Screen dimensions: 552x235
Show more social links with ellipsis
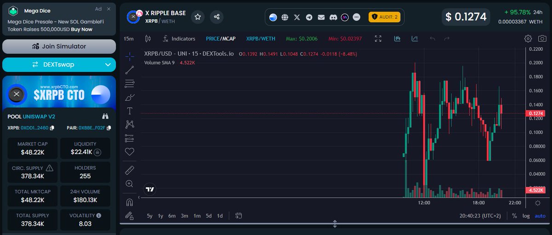356,17
